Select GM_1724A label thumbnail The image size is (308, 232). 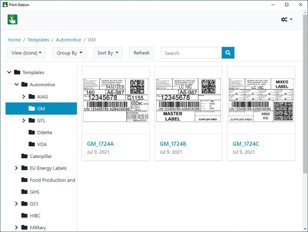click(116, 100)
